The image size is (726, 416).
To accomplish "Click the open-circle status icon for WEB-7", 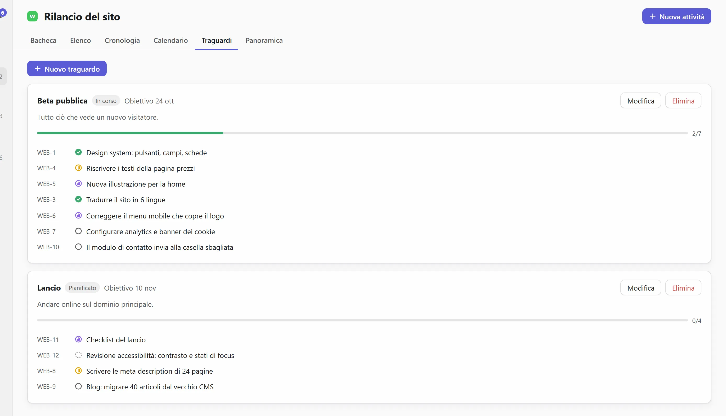I will click(x=78, y=232).
